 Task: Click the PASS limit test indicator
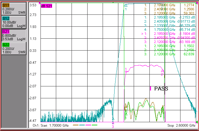click(161, 89)
